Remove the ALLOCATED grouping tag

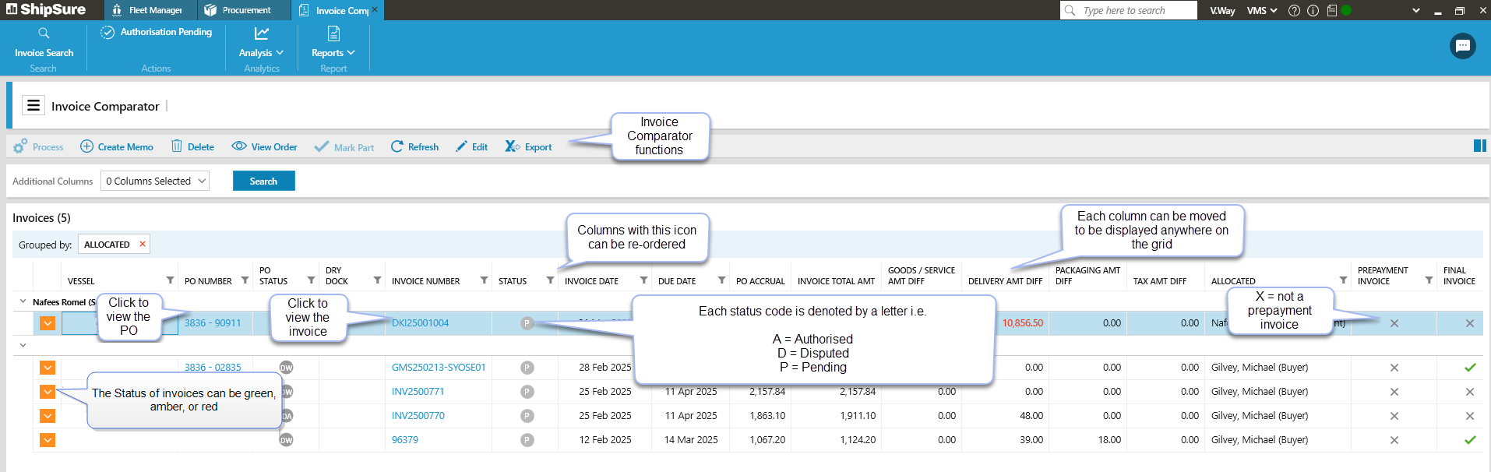point(142,244)
